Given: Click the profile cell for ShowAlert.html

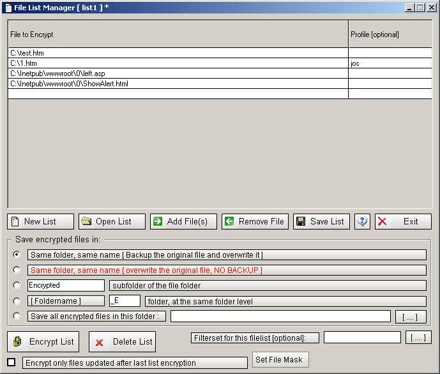Looking at the screenshot, I should pos(390,84).
